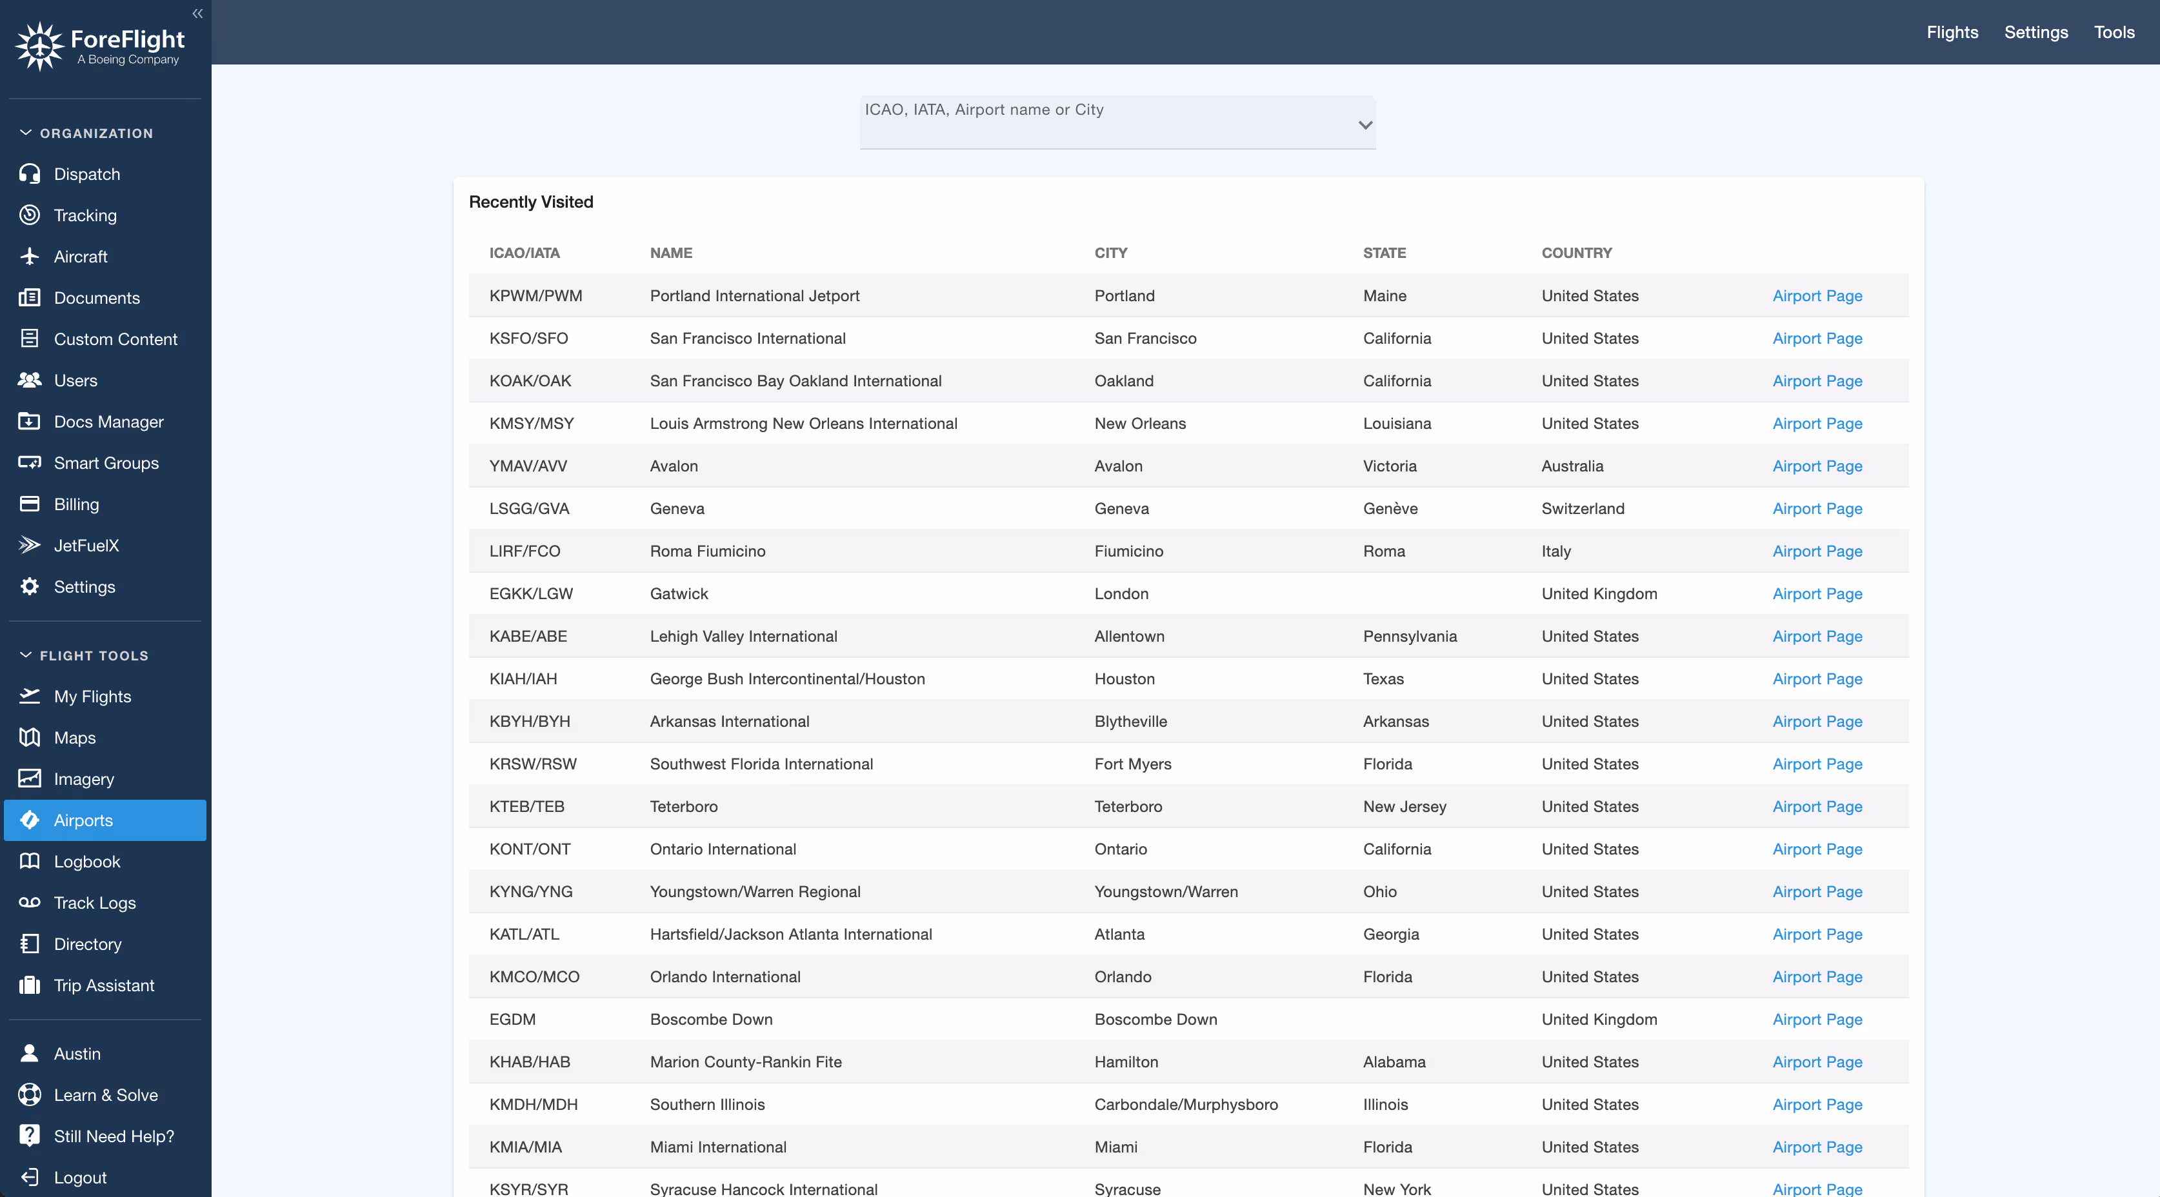Click the Logout sidebar item
The image size is (2160, 1197).
pos(79,1177)
